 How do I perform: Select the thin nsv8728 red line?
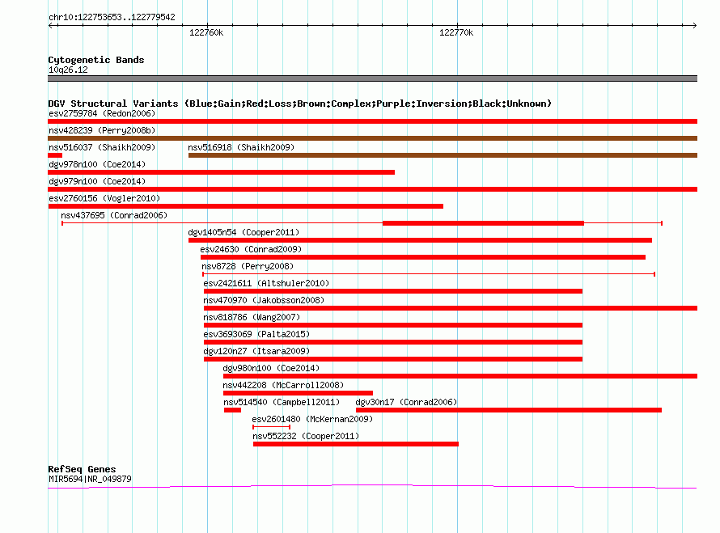(429, 274)
